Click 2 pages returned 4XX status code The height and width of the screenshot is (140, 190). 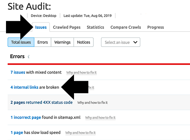(x=41, y=102)
